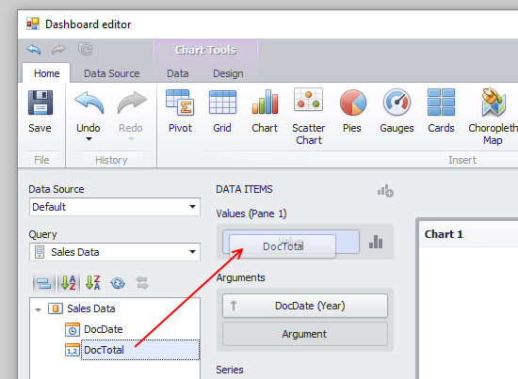Insert a Gauges item
The height and width of the screenshot is (379, 518).
coord(397,112)
